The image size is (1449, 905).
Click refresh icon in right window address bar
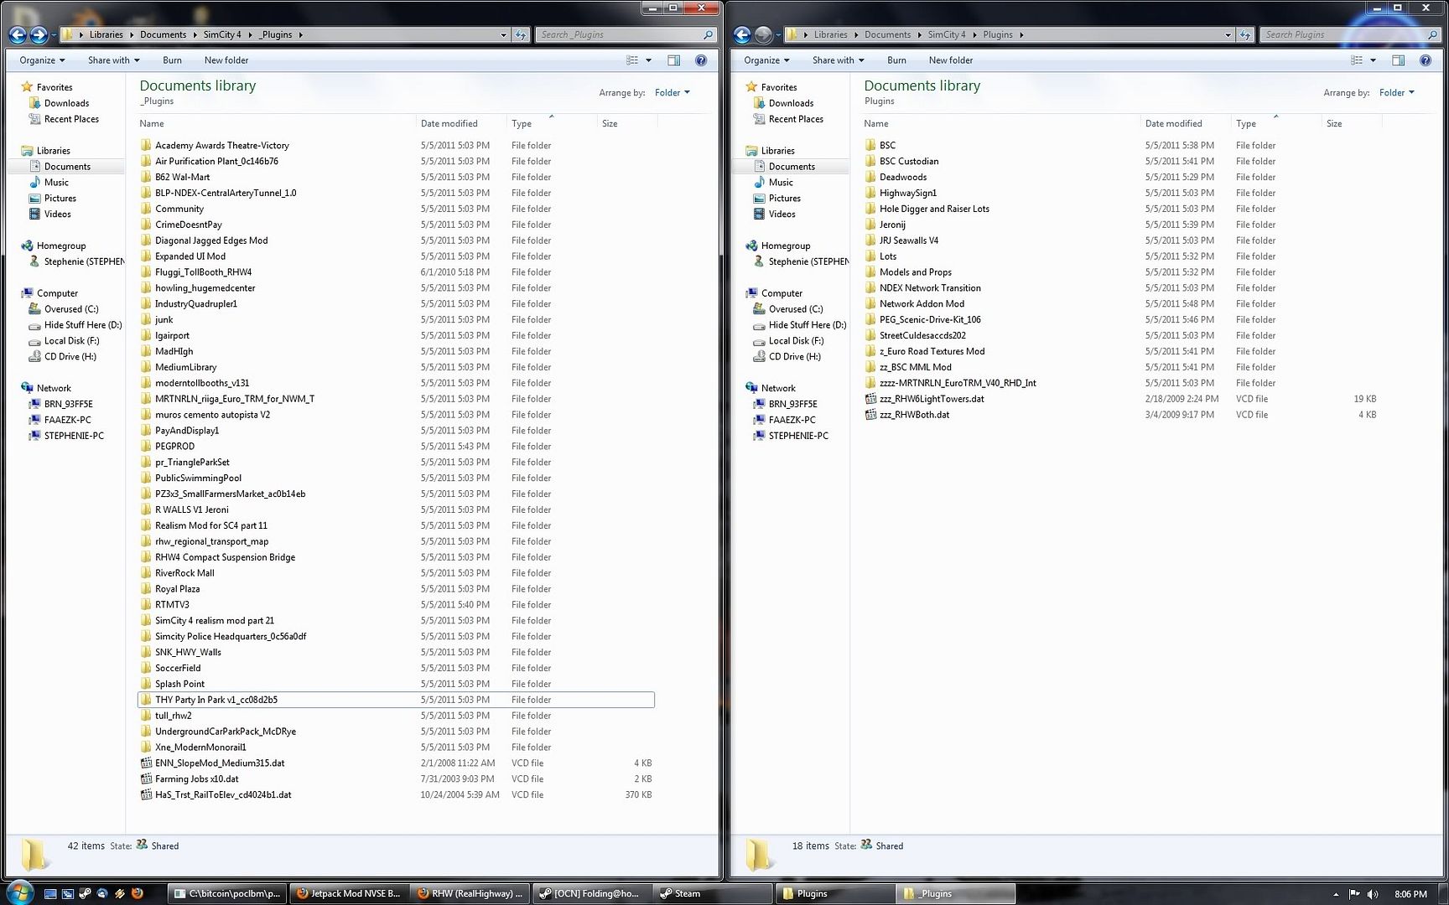pyautogui.click(x=1245, y=34)
